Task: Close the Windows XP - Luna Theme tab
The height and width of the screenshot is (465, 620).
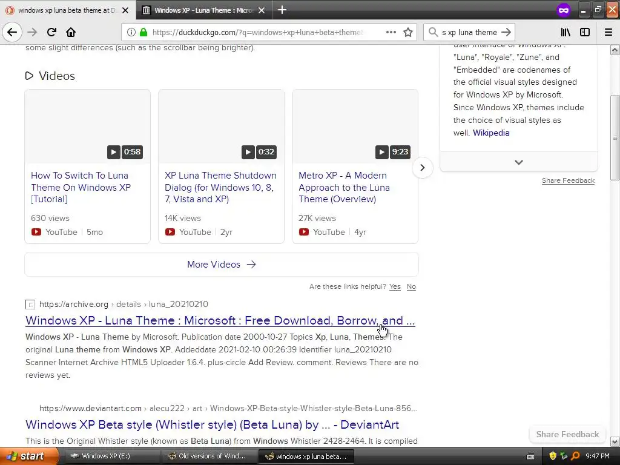Action: tap(262, 10)
